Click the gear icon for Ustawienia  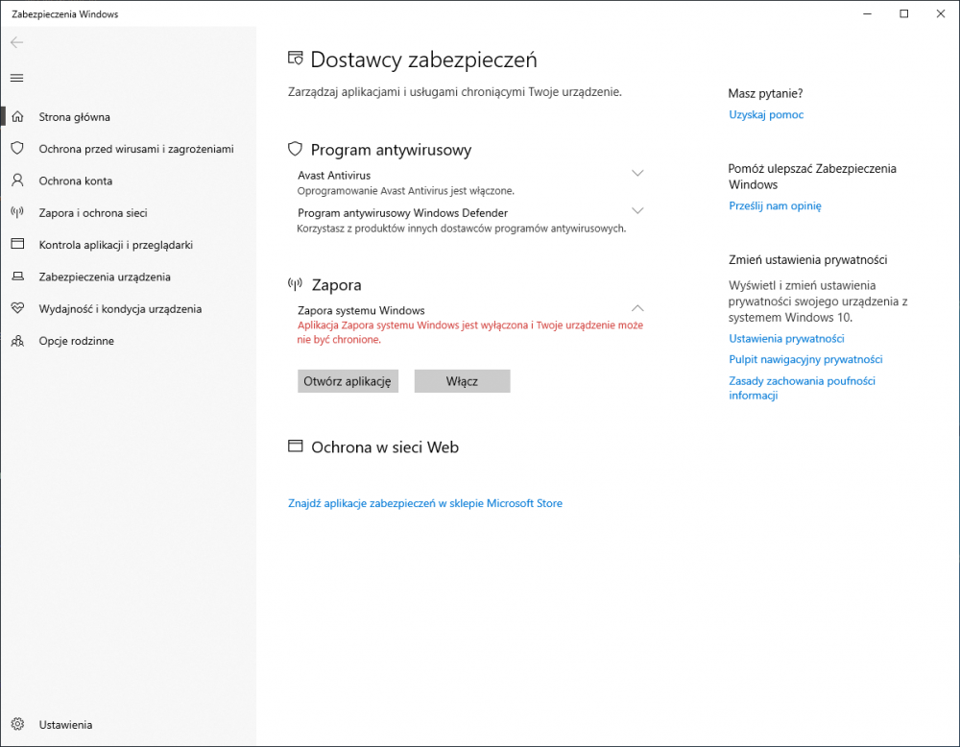coord(16,725)
